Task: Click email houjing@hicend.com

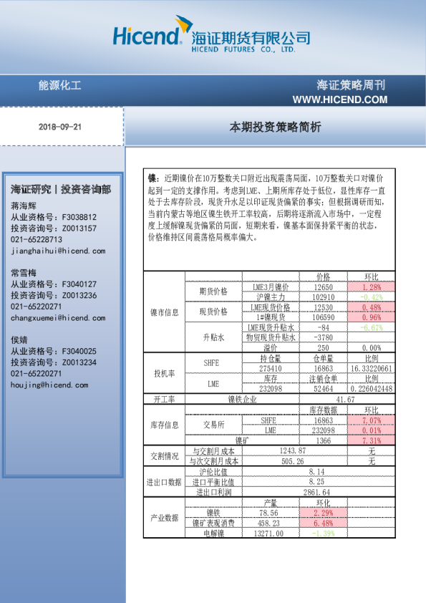Action: pyautogui.click(x=49, y=385)
